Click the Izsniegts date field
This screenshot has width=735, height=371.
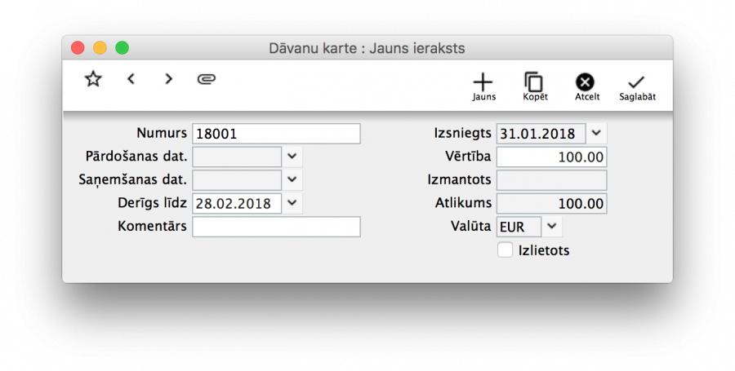(541, 134)
